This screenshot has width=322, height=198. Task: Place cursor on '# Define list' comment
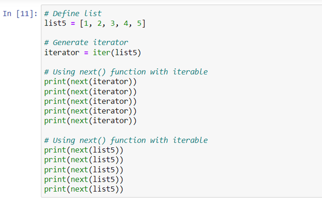73,14
